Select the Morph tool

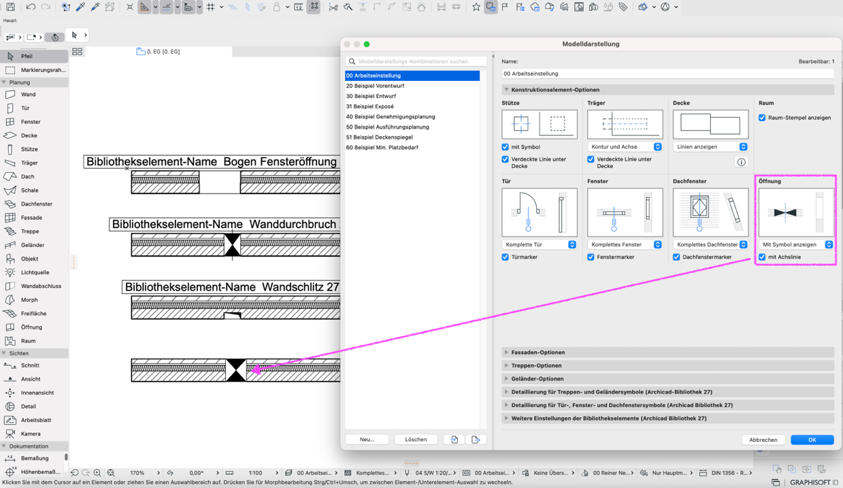(34, 299)
